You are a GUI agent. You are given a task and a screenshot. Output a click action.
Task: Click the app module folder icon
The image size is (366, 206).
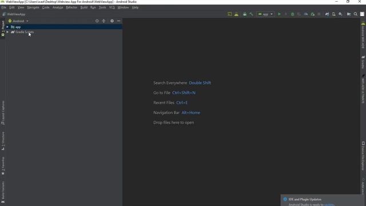(13, 27)
